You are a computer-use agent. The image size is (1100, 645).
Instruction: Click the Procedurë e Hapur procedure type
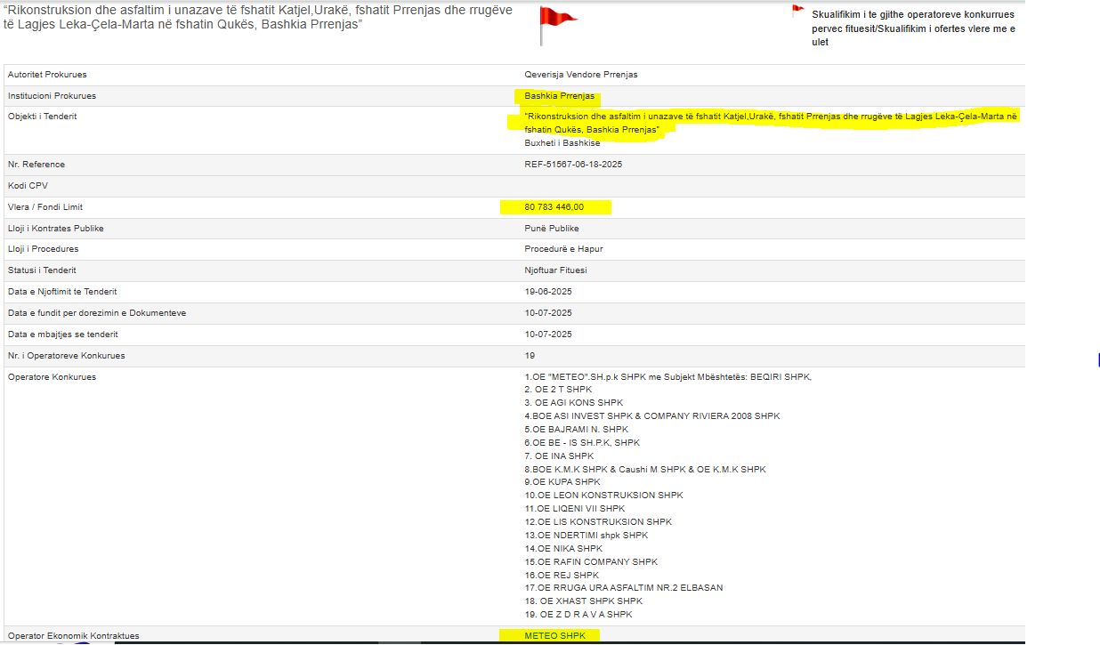point(563,249)
